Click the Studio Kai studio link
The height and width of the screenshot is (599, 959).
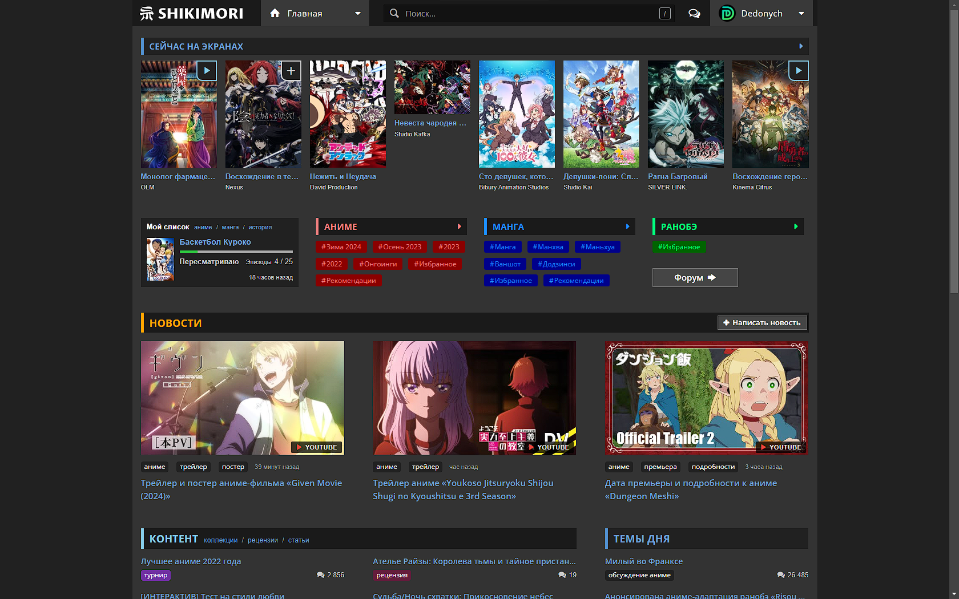coord(578,187)
